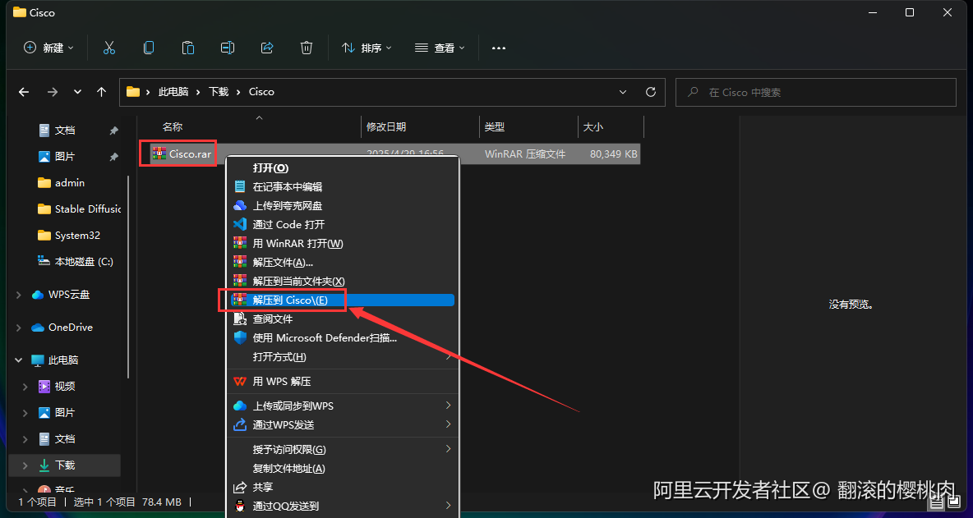Image resolution: width=973 pixels, height=518 pixels.
Task: Expand the 下载 tree node
Action: coord(25,465)
